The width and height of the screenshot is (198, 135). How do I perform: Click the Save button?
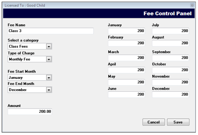click(178, 122)
